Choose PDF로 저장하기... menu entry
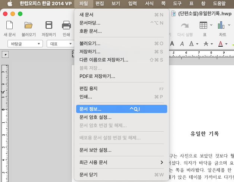The width and height of the screenshot is (234, 182). coord(122,76)
